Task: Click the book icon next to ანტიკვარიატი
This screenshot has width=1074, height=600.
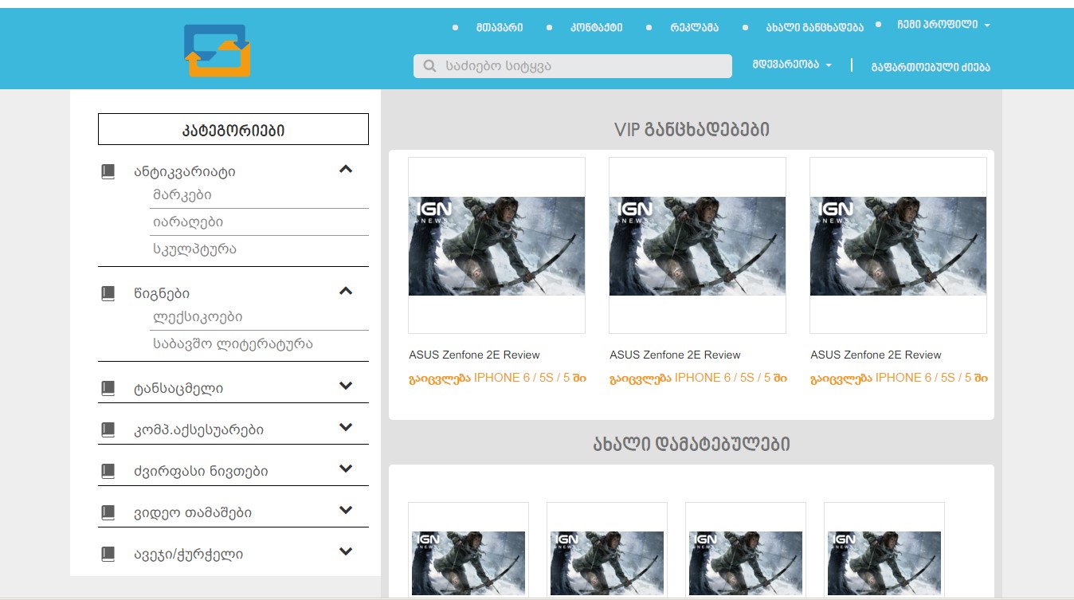Action: pyautogui.click(x=108, y=171)
